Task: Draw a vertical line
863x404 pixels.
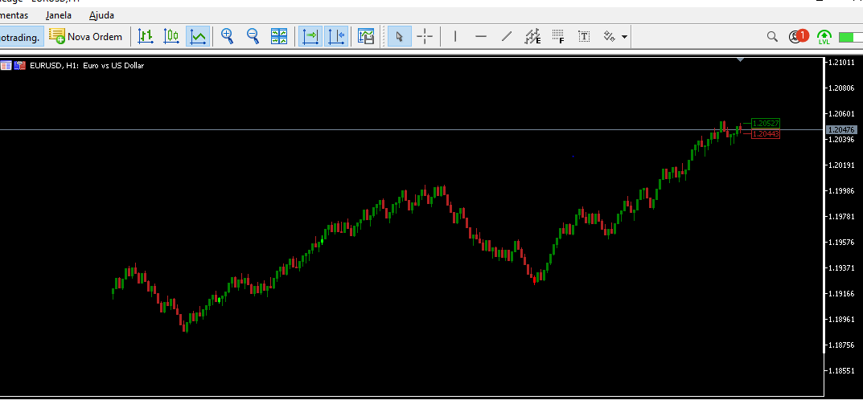Action: pyautogui.click(x=455, y=37)
